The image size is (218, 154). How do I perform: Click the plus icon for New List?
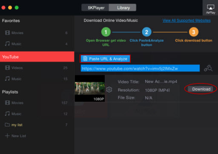point(7,136)
